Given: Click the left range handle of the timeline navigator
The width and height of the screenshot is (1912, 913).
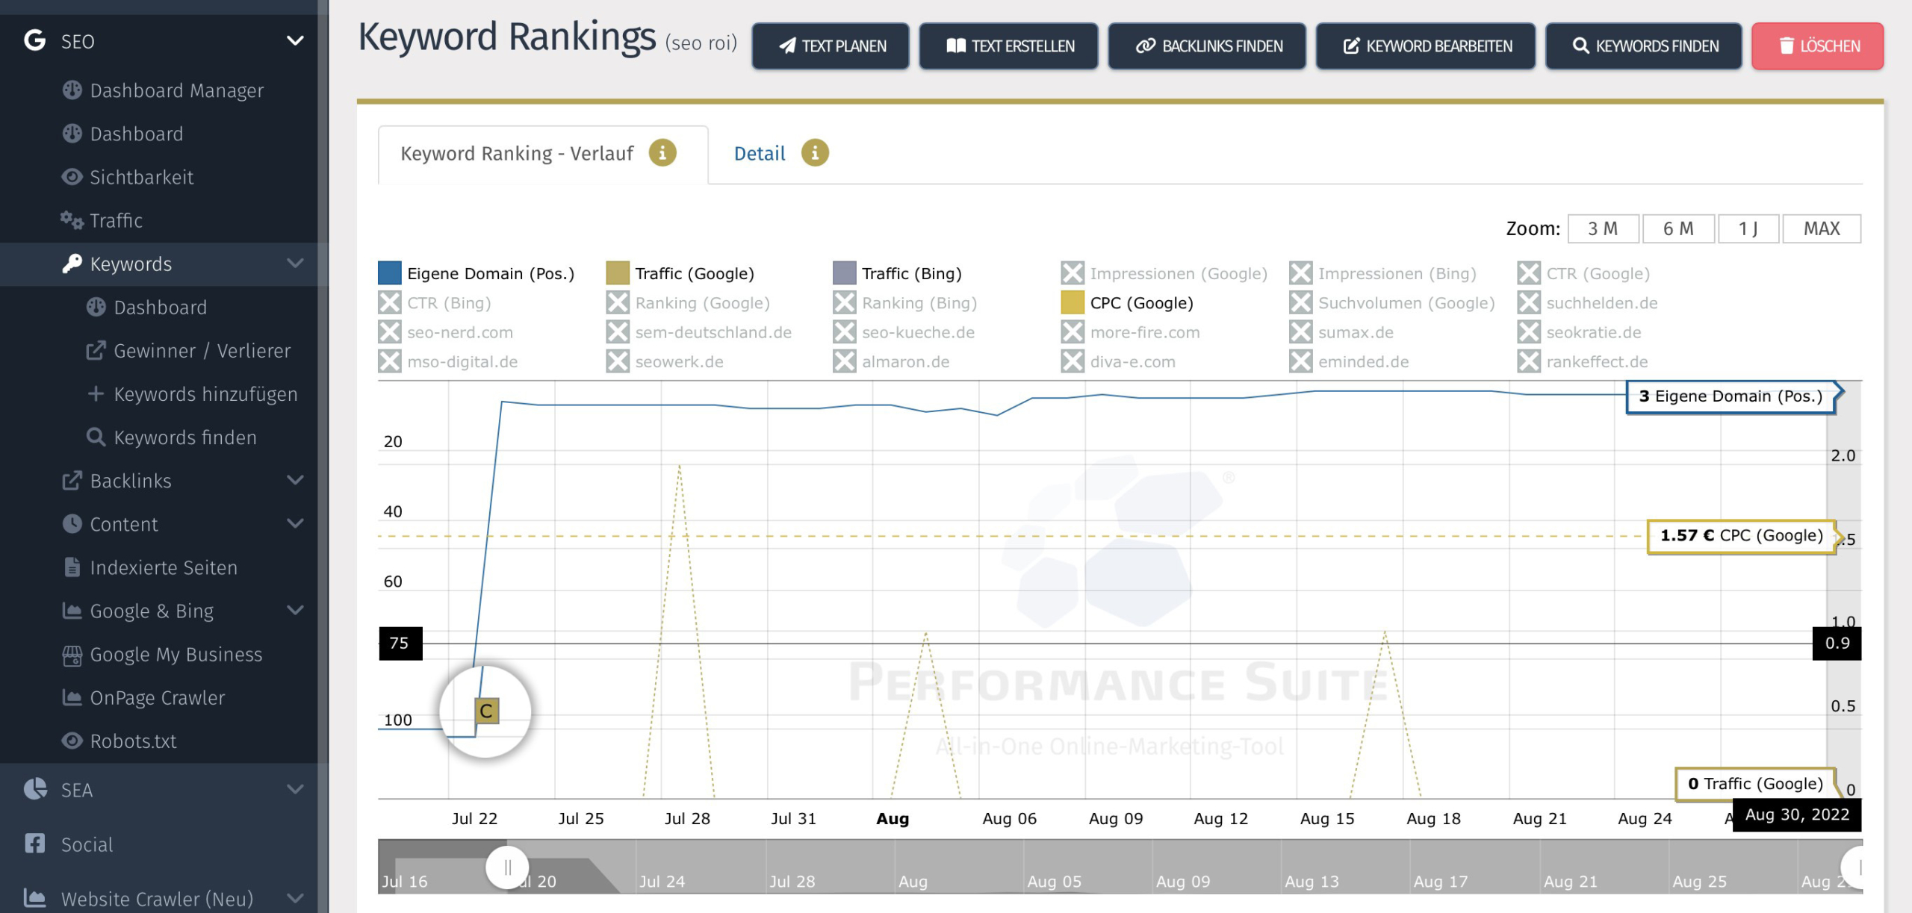Looking at the screenshot, I should (508, 867).
